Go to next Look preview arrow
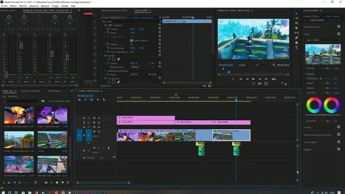This screenshot has height=194, width=345. point(339,54)
